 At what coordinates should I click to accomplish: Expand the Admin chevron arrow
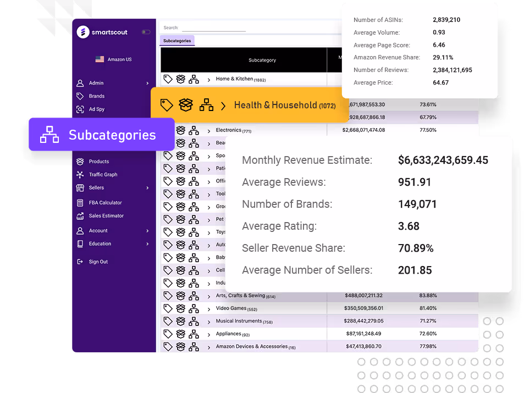point(147,83)
